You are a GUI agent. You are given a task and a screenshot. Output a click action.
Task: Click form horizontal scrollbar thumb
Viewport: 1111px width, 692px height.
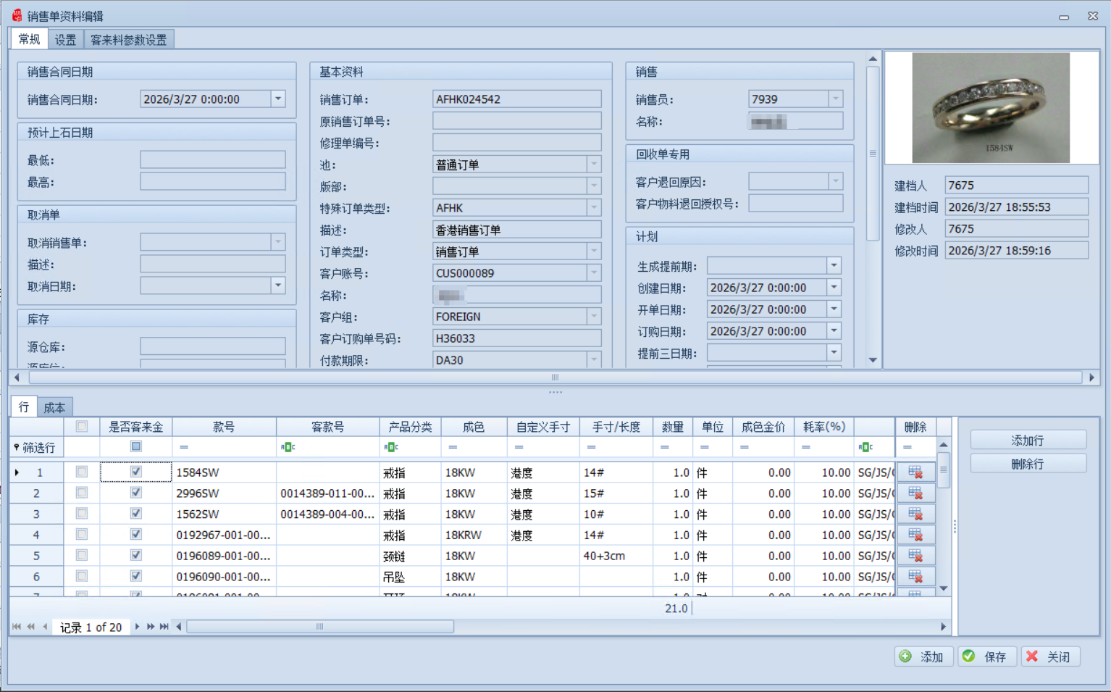555,378
